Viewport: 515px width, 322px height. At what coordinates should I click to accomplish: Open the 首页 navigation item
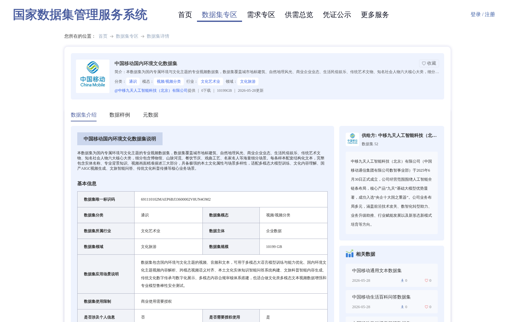[185, 15]
